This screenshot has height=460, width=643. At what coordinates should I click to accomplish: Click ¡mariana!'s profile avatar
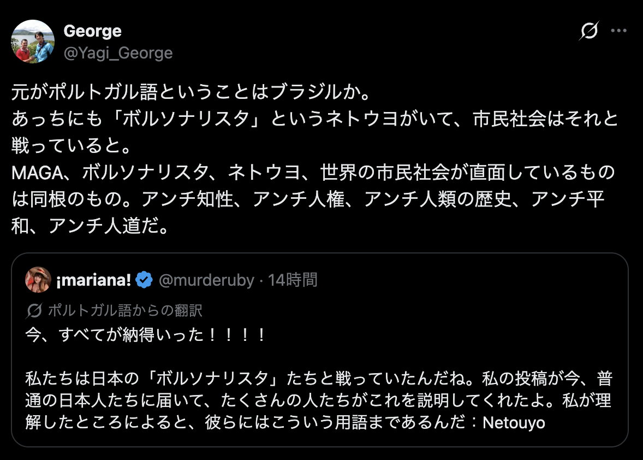tap(38, 280)
